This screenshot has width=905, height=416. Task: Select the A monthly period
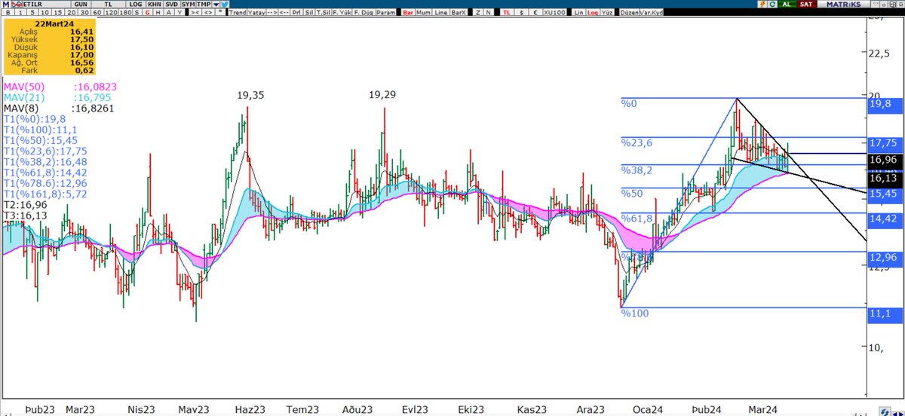tap(169, 13)
